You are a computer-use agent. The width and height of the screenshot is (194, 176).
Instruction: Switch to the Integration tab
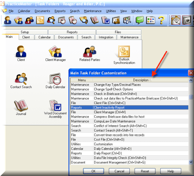[x=106, y=37]
